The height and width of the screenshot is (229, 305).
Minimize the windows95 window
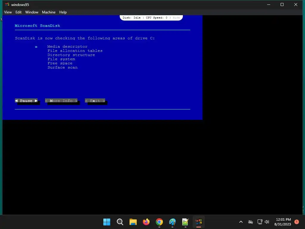269,4
